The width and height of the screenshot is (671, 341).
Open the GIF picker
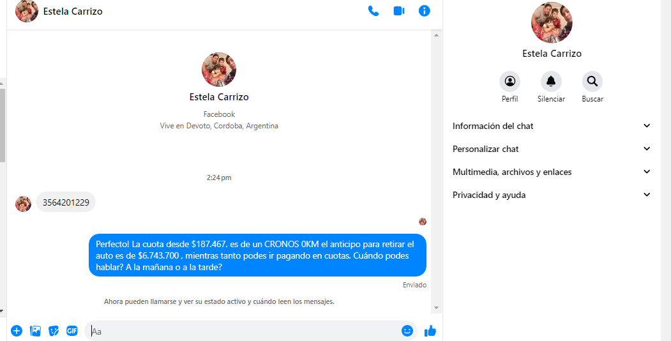[x=72, y=331]
